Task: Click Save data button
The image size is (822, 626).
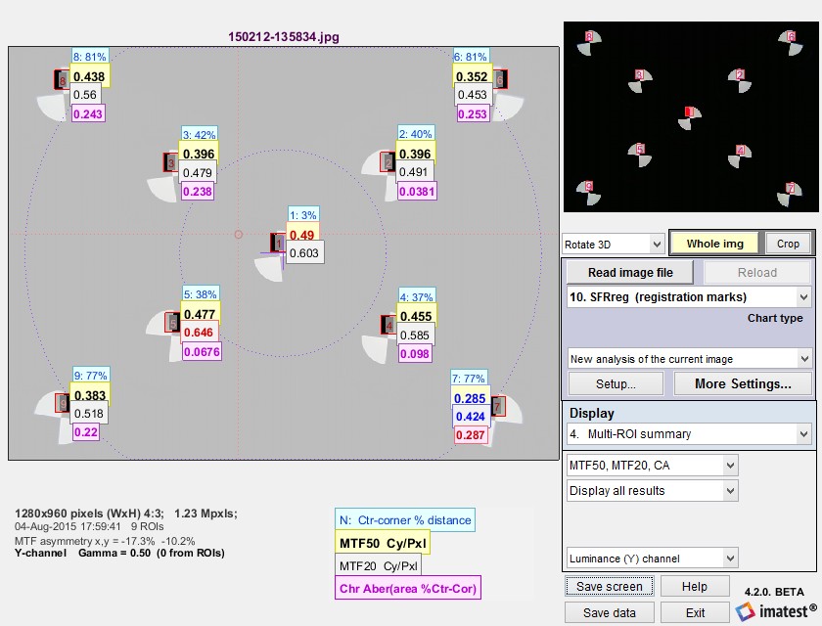Action: click(x=609, y=612)
